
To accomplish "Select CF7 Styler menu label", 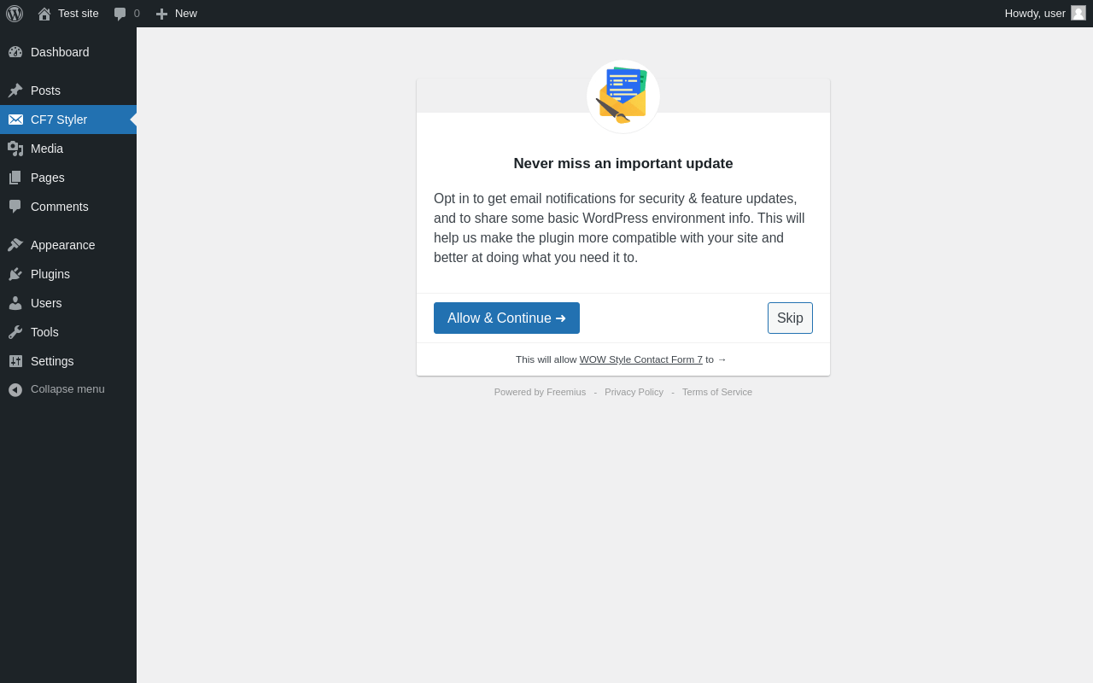I will 59,120.
